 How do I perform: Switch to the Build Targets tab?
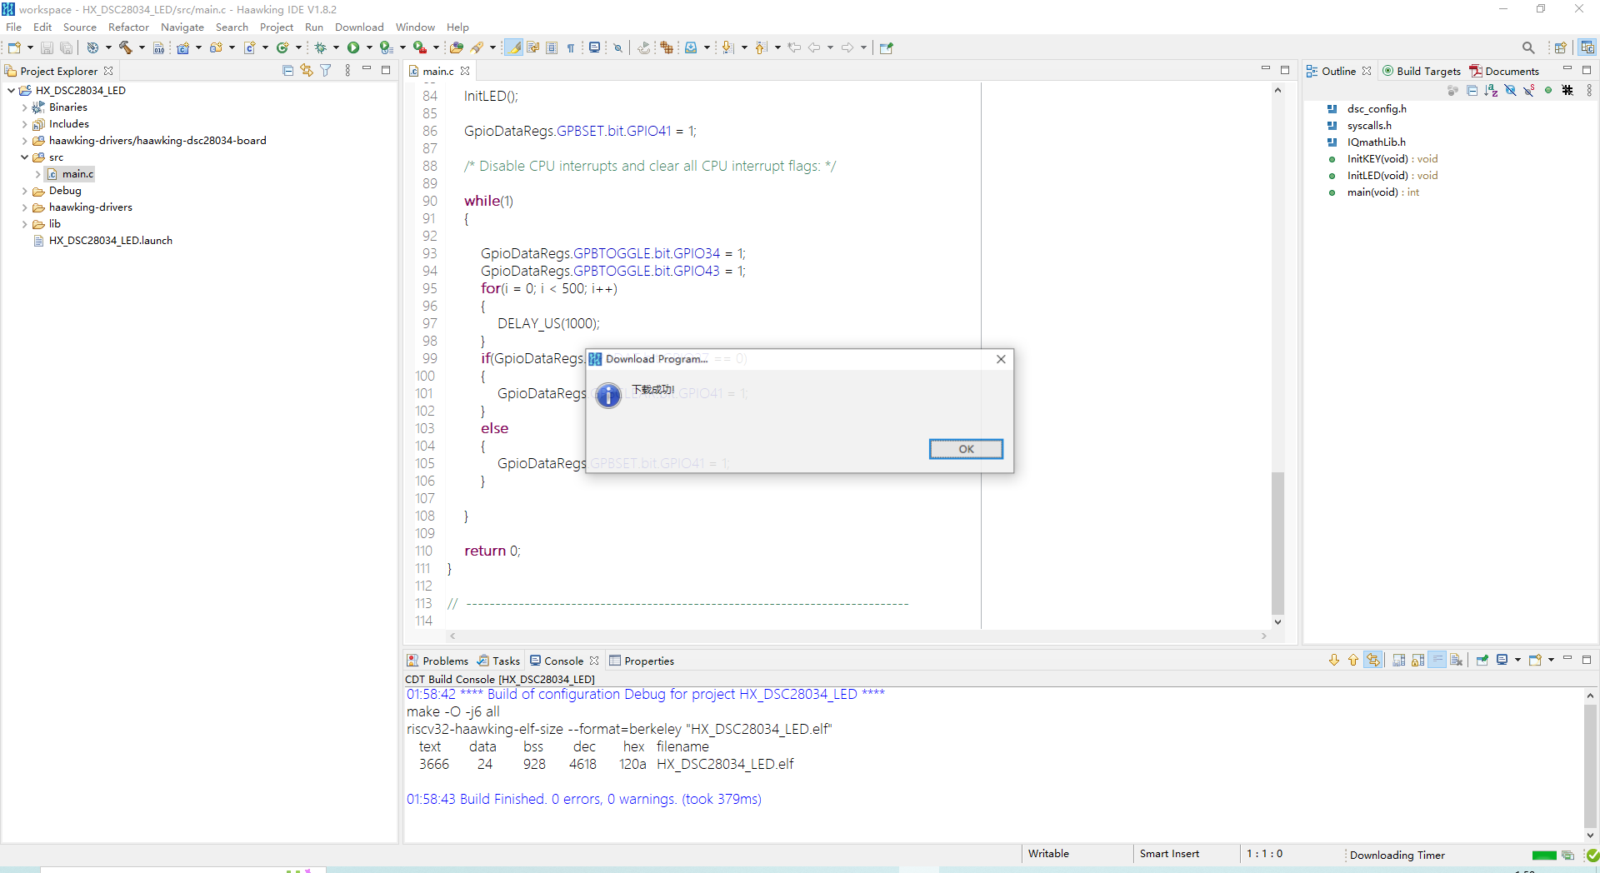1422,71
